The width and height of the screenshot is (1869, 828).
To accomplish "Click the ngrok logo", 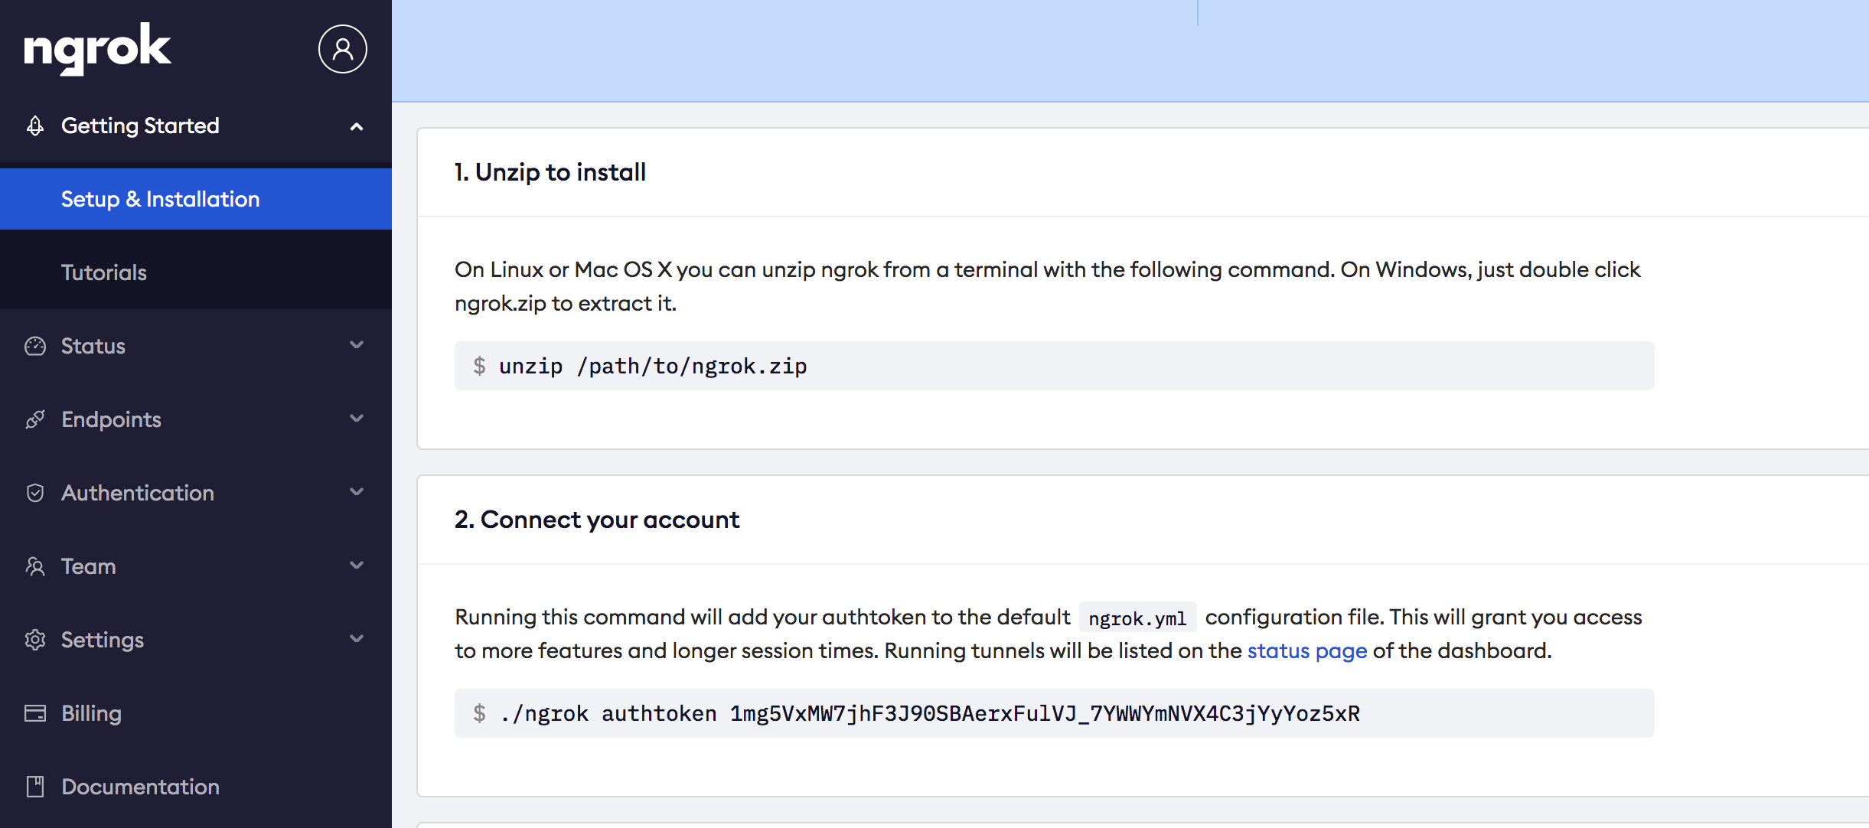I will (97, 49).
